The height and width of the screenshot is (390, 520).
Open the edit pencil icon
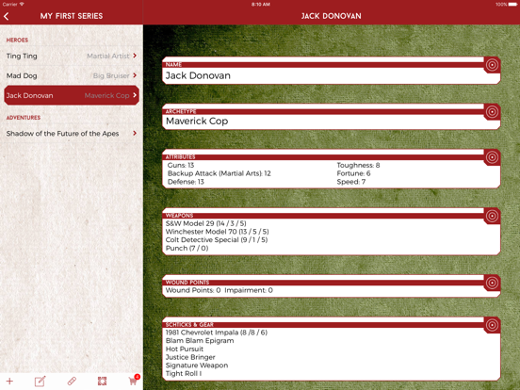pyautogui.click(x=41, y=381)
